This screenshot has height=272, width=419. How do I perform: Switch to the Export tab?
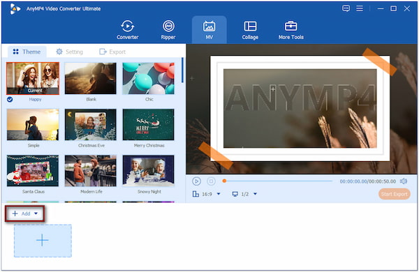click(112, 52)
